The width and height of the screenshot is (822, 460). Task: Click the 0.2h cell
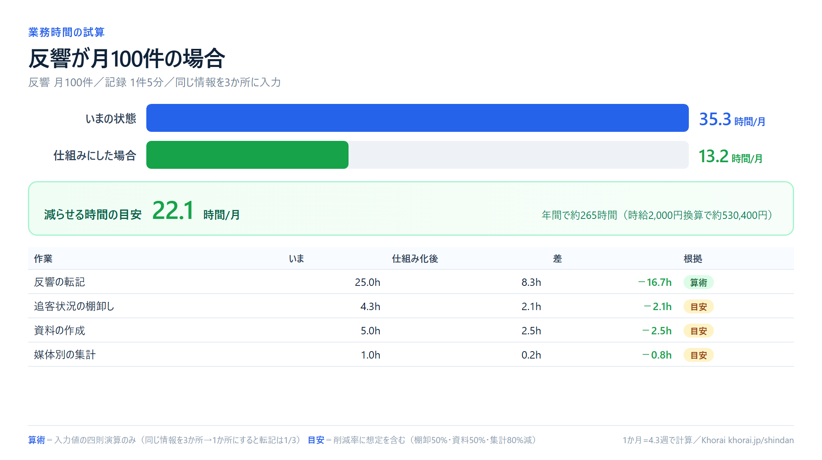click(x=531, y=355)
